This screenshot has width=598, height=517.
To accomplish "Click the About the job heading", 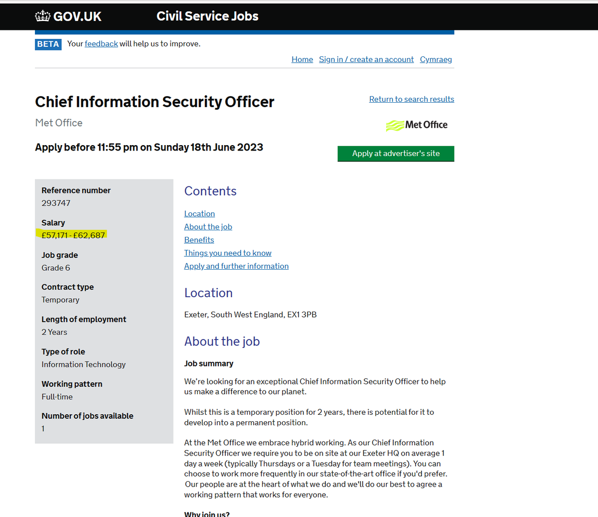I will (x=222, y=342).
